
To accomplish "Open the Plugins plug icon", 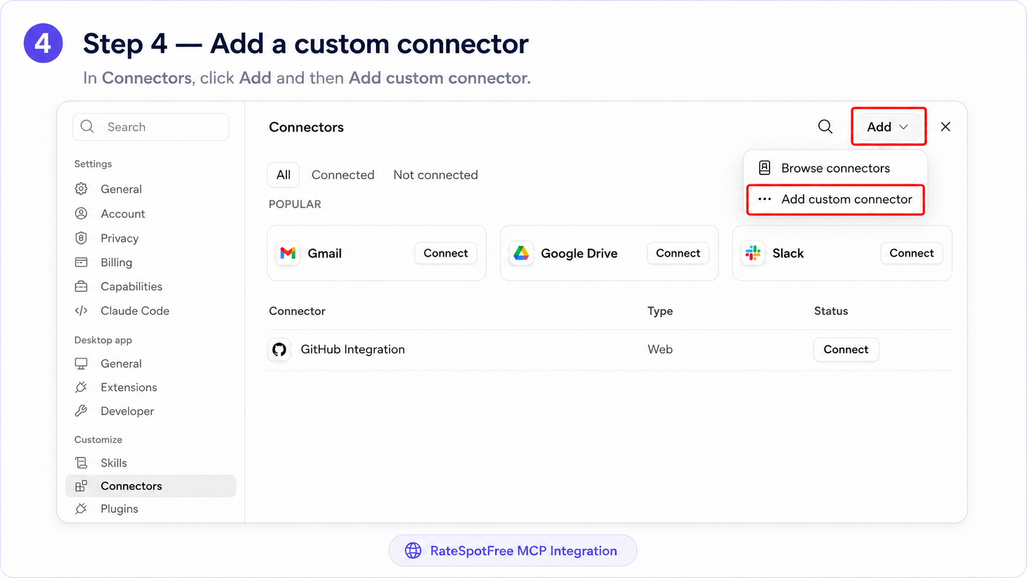I will pyautogui.click(x=81, y=509).
